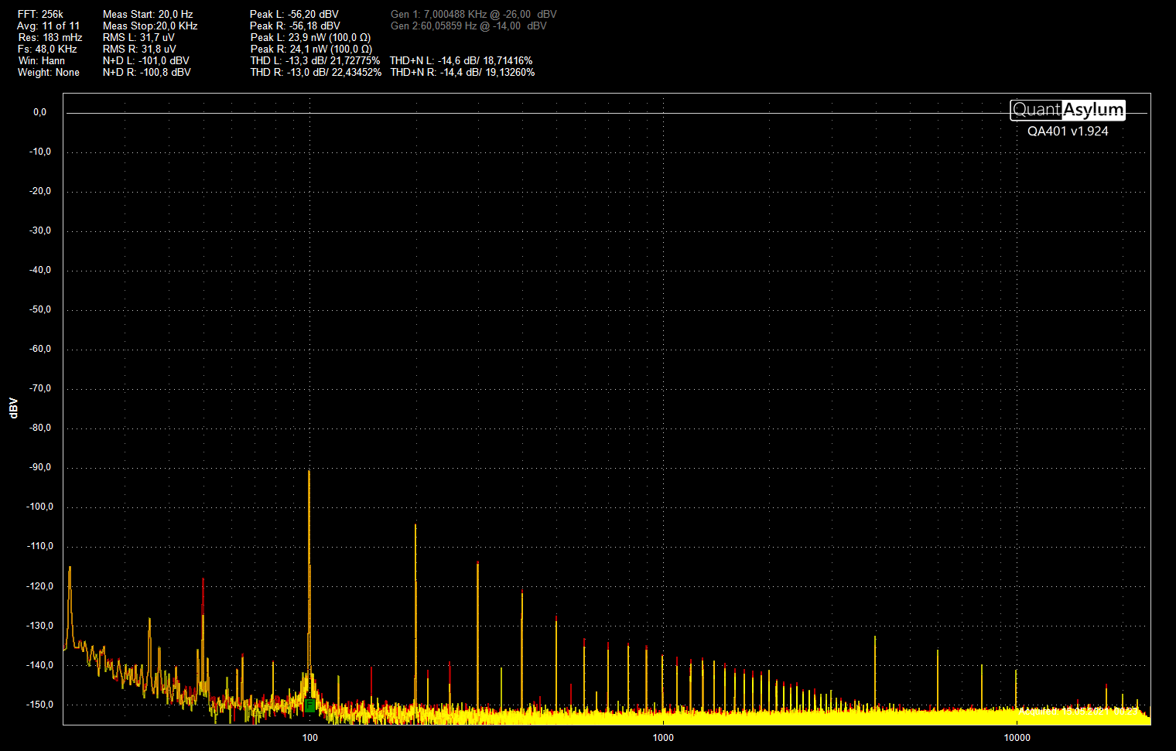This screenshot has height=751, width=1176.
Task: Click the 'Fs: 48,0 KHz' sample rate text
Action: 47,49
